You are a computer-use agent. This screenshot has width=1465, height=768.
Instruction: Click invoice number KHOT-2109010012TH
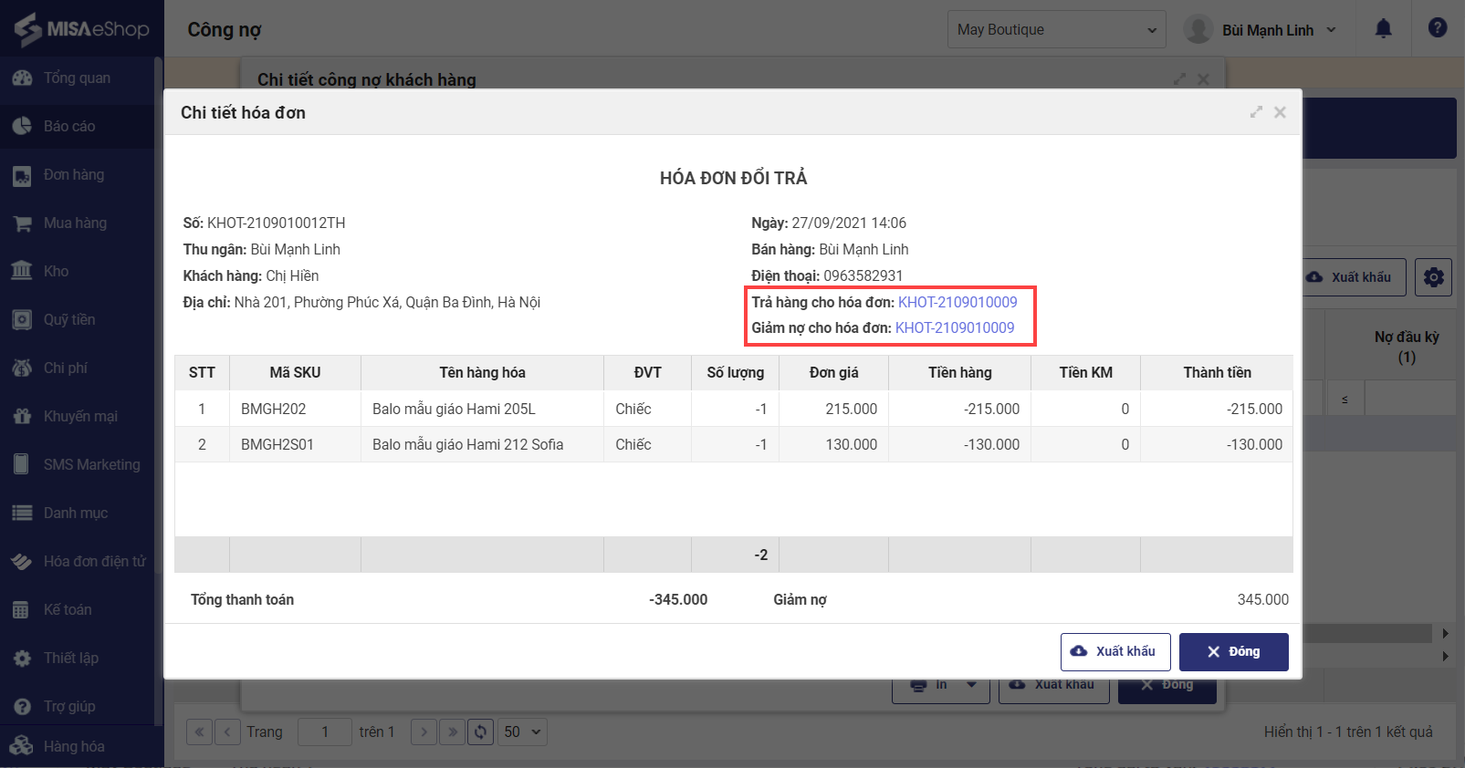coord(276,223)
